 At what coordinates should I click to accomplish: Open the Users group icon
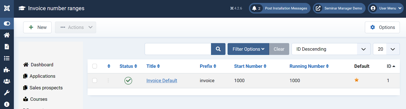coord(7,81)
